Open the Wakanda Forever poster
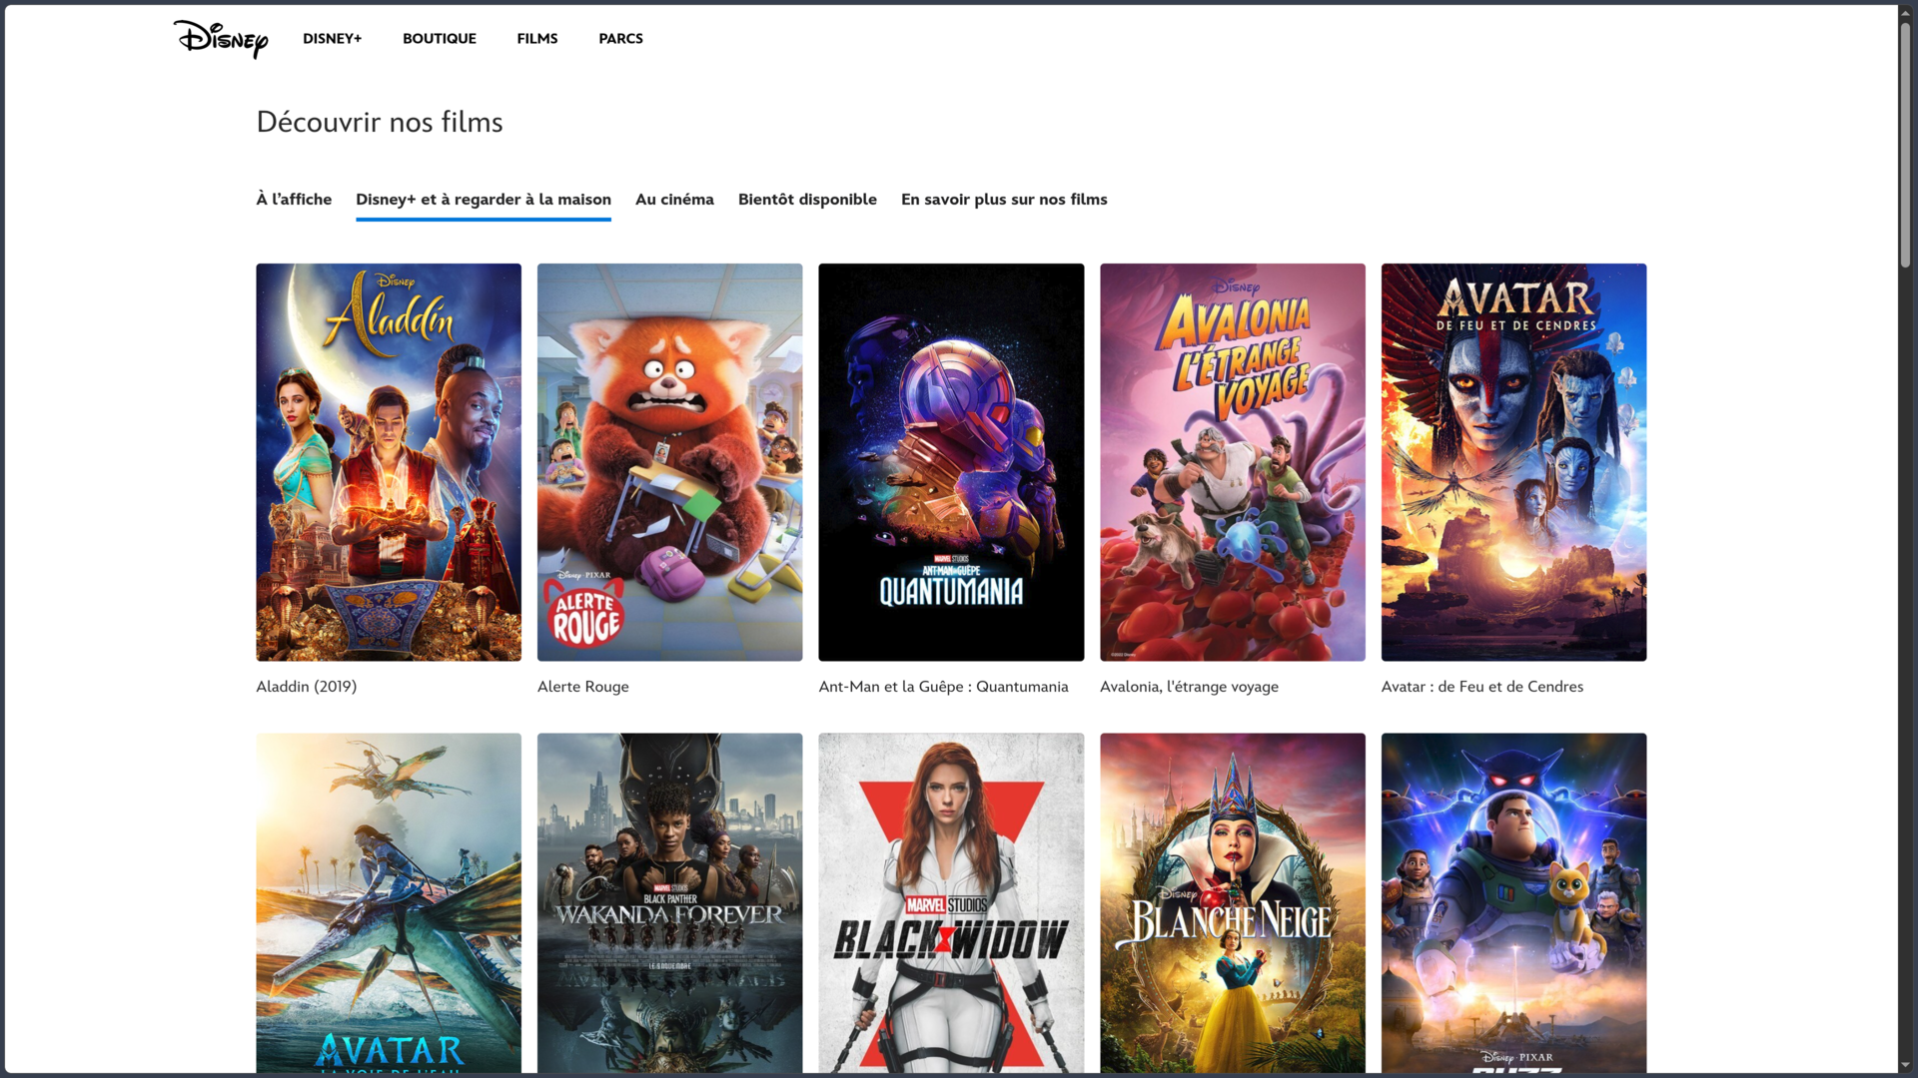The image size is (1918, 1078). (669, 903)
